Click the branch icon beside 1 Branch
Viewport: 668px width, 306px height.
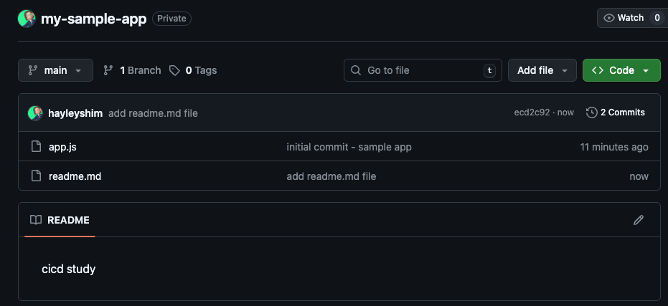108,70
